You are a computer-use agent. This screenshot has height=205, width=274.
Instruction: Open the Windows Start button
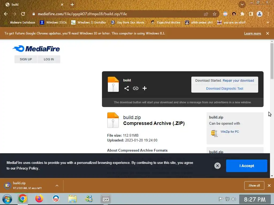(7, 199)
